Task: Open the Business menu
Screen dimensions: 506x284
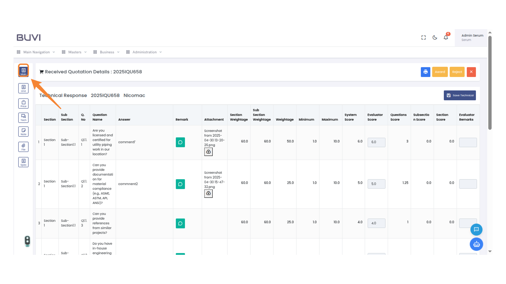Action: [x=106, y=52]
